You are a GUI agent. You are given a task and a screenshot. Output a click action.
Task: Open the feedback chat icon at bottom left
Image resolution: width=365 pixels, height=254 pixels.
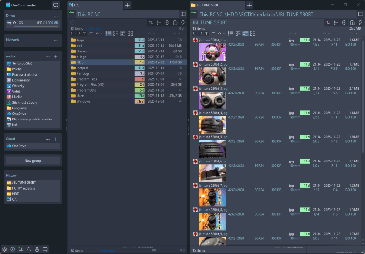[x=45, y=249]
